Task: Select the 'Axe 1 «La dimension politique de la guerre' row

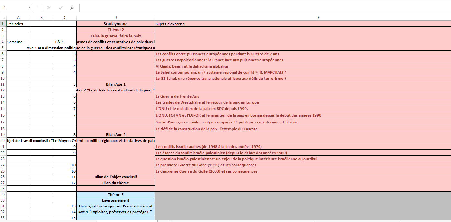Action: click(x=81, y=48)
